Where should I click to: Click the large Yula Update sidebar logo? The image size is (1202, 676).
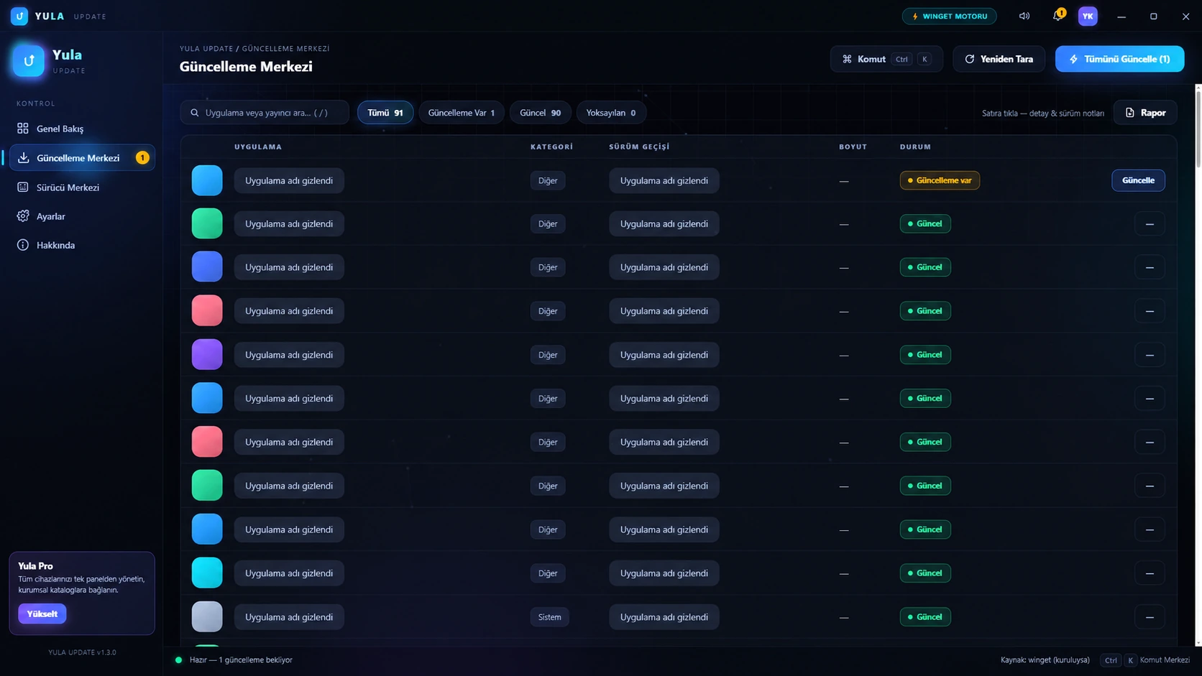tap(29, 61)
